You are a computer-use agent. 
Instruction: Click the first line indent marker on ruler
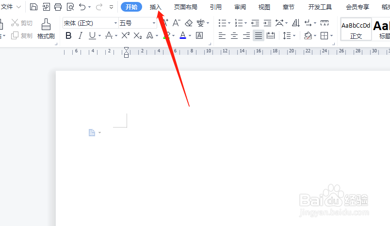pos(126,49)
